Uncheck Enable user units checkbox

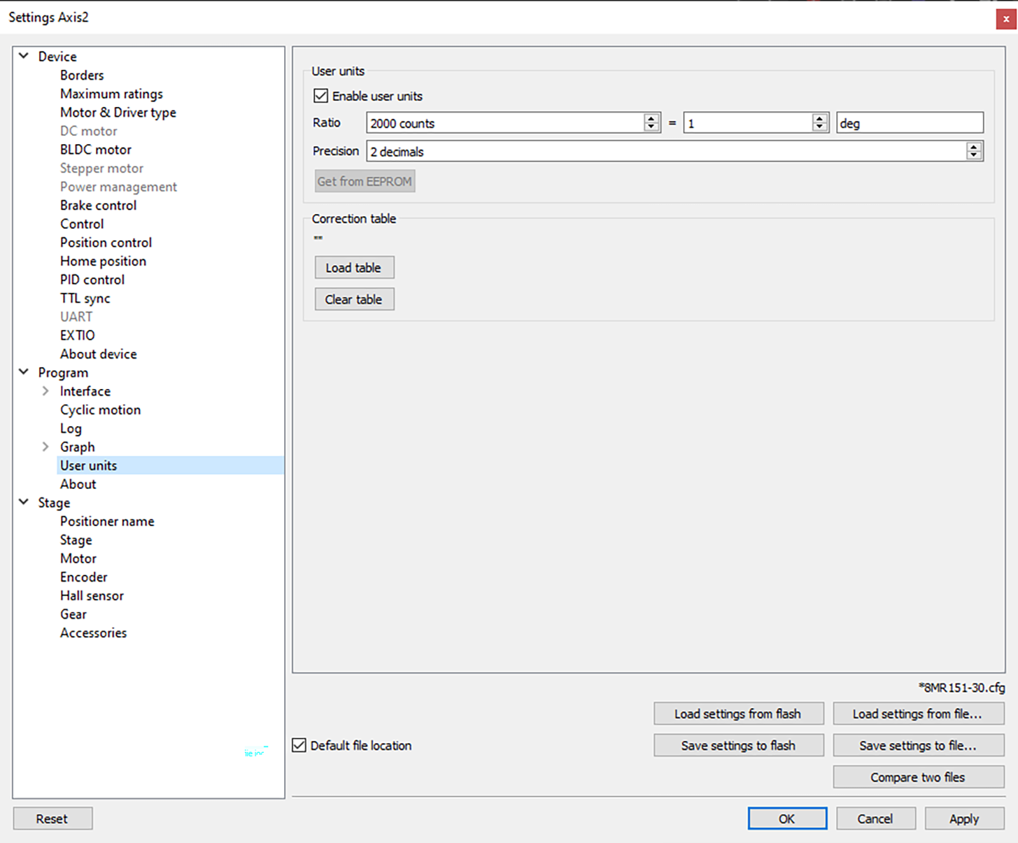[321, 96]
